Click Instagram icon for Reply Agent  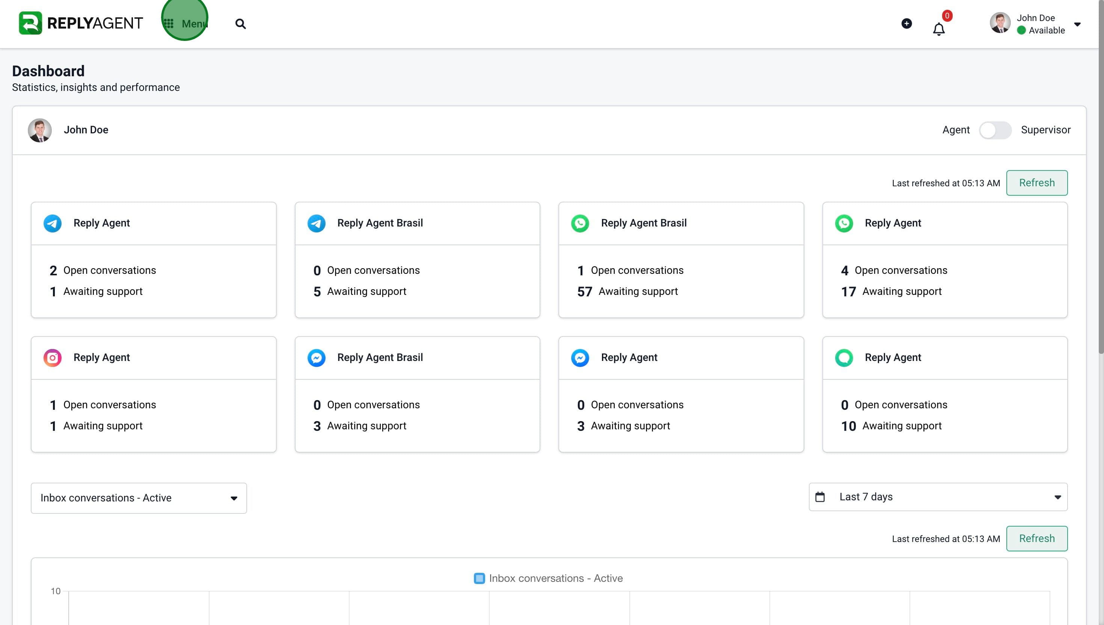(52, 358)
